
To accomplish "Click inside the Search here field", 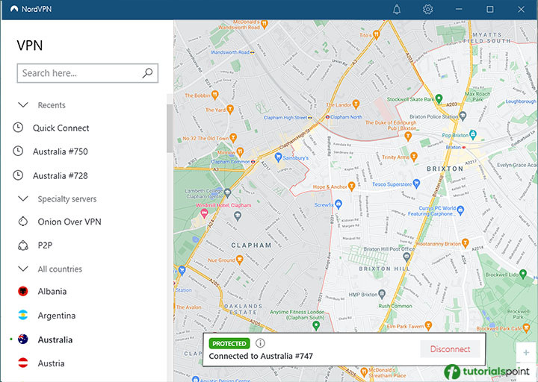I will pos(87,73).
